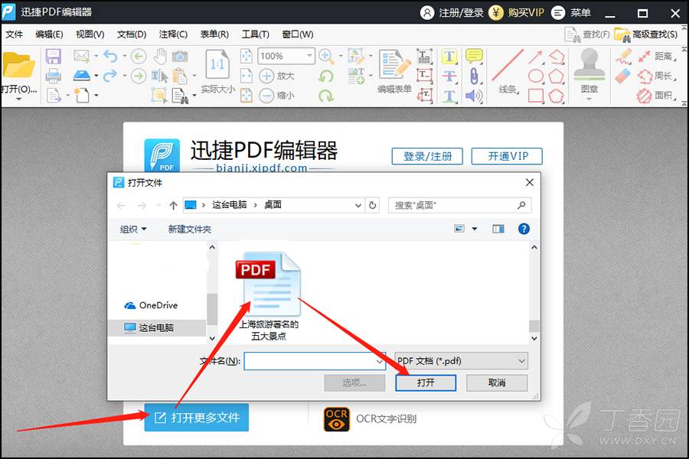Screen dimensions: 689x459
Task: Select the Oval shape drawing tool
Action: [x=536, y=76]
